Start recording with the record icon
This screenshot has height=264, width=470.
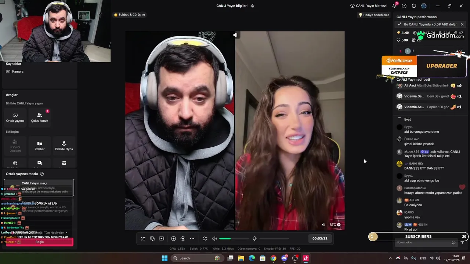[x=174, y=238]
